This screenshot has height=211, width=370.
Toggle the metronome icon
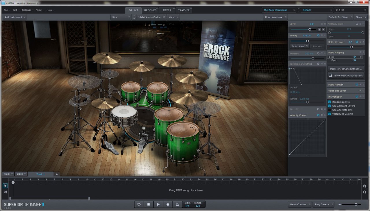[x=177, y=204]
